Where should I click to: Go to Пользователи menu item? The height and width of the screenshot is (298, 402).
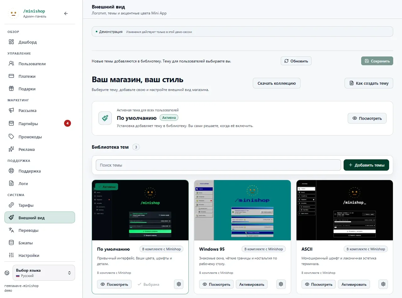(40, 64)
